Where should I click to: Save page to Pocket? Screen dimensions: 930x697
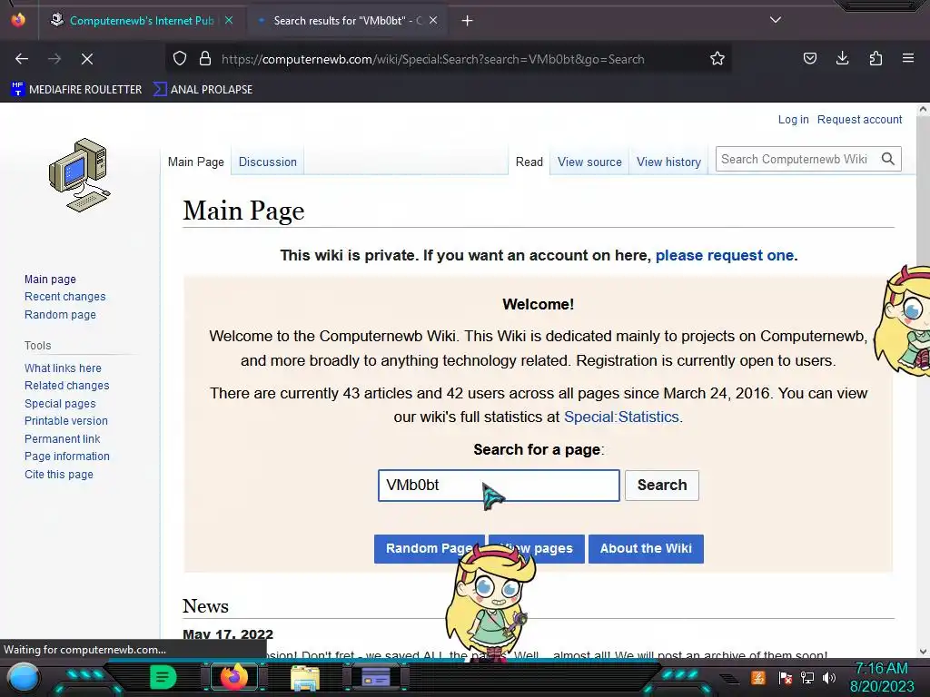[809, 59]
